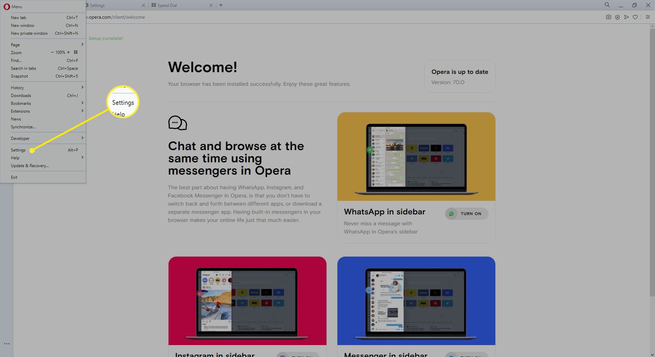Expand the History submenu
The width and height of the screenshot is (655, 357).
click(x=43, y=88)
